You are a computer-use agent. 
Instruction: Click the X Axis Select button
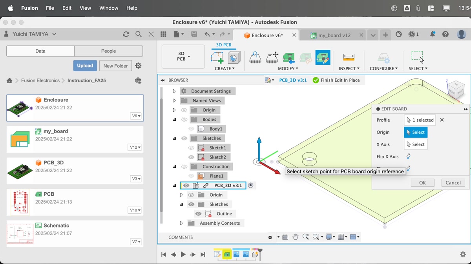pyautogui.click(x=416, y=144)
